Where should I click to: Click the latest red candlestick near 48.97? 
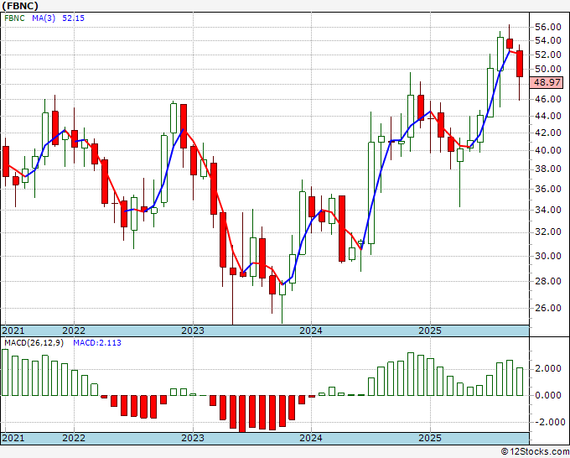(520, 64)
